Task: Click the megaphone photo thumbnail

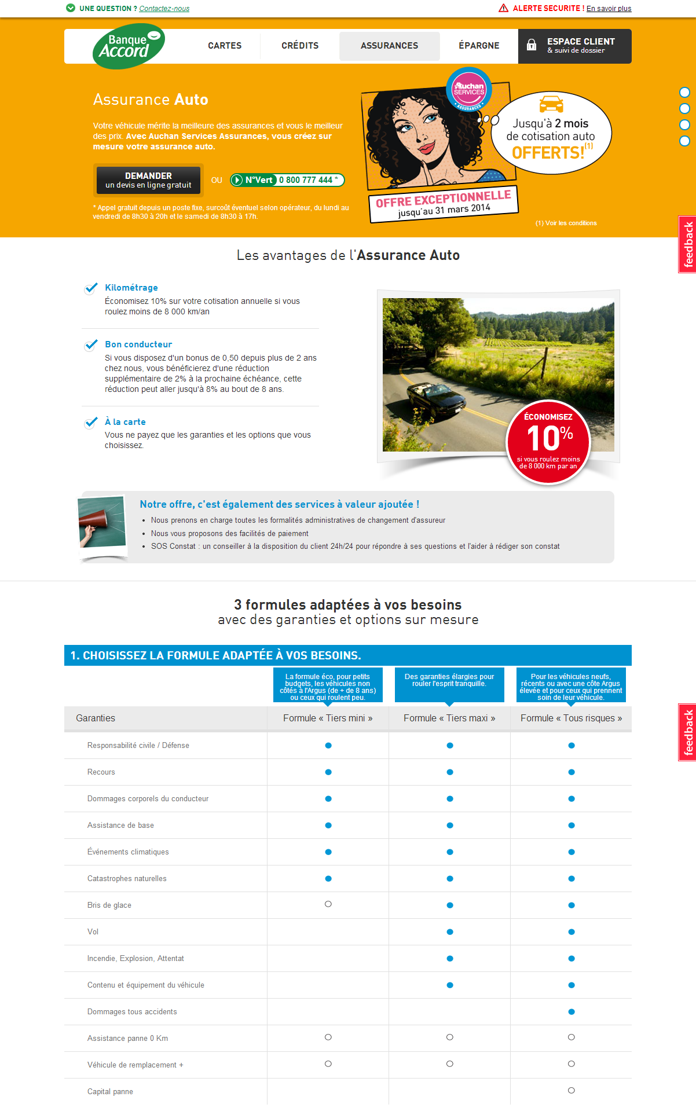Action: point(102,522)
